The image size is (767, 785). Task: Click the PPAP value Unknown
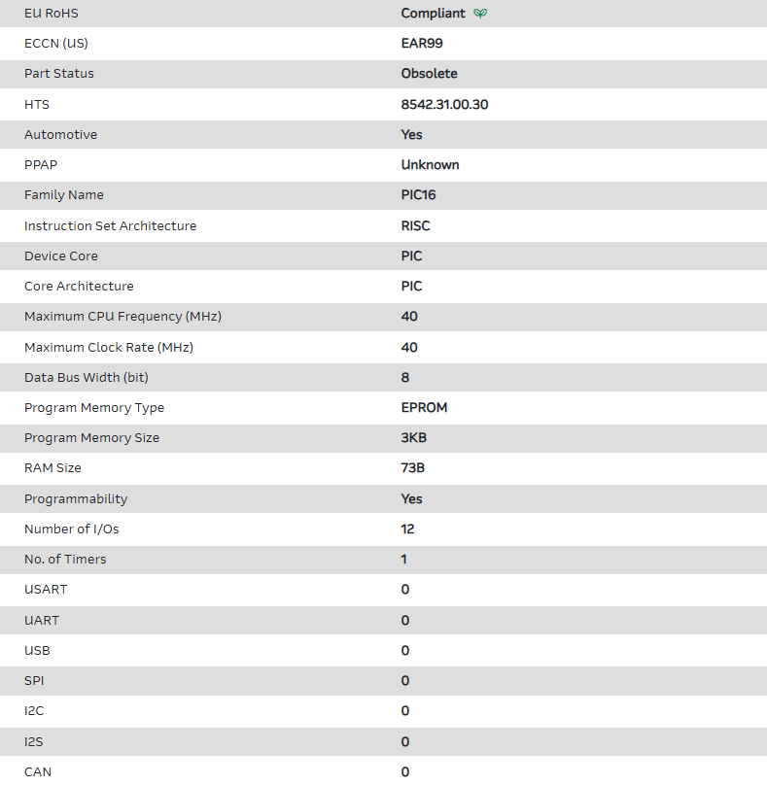click(x=430, y=165)
